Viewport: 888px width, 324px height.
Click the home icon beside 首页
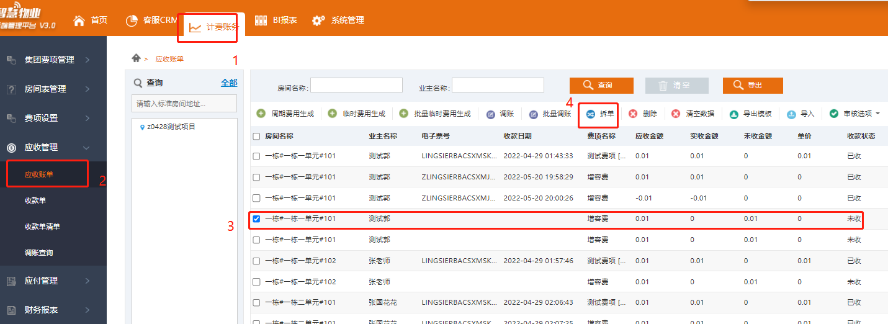coord(79,20)
